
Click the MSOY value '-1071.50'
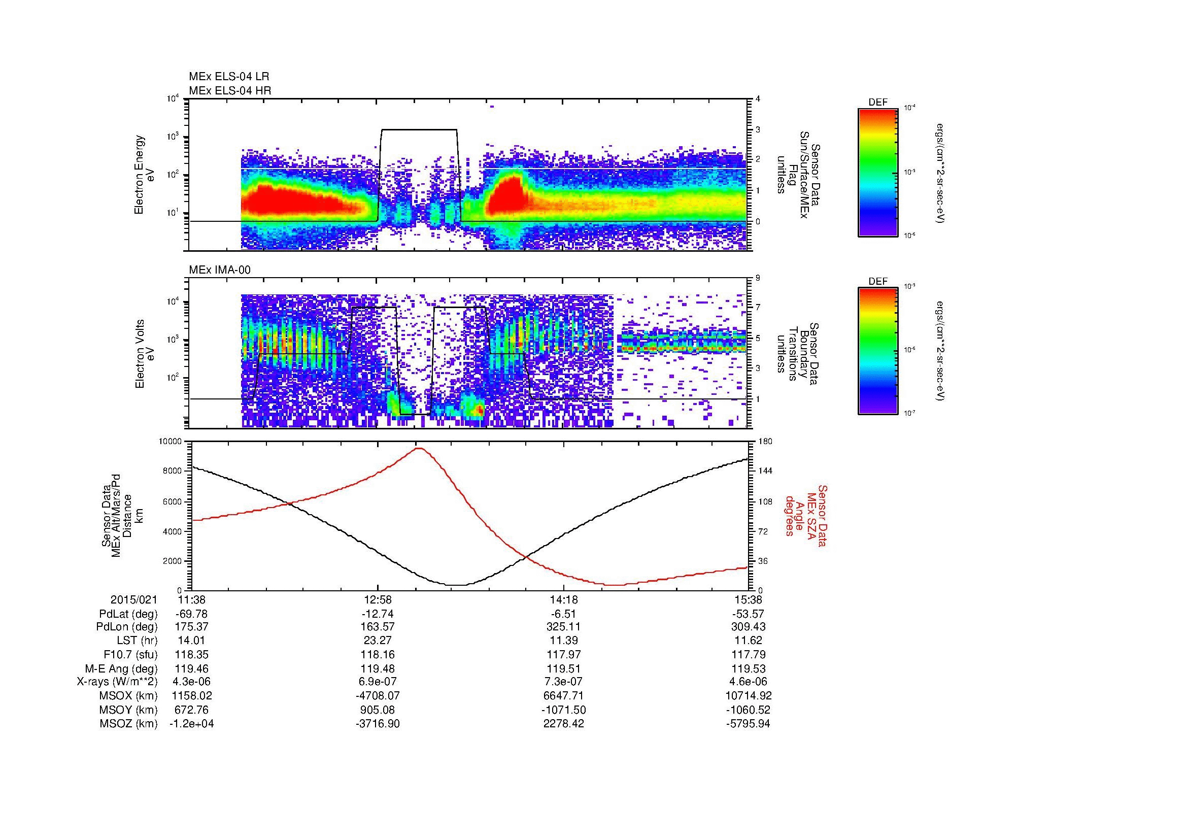point(563,710)
